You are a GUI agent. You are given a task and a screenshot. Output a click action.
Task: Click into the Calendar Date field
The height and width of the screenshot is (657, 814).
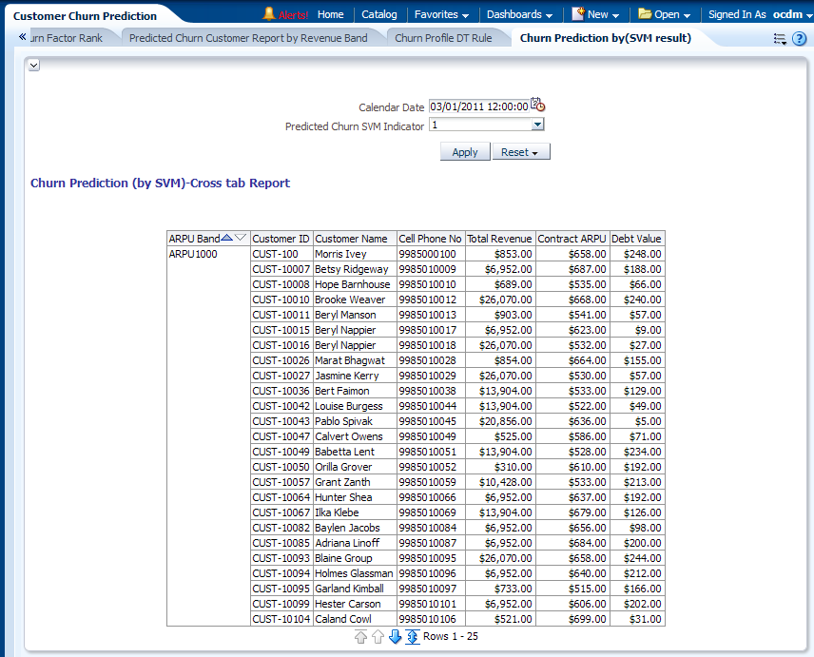pos(478,106)
